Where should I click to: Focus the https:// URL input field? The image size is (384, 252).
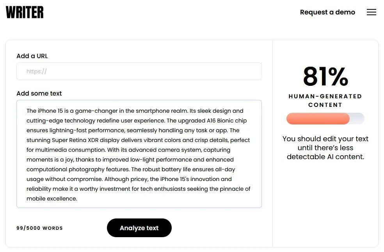(x=139, y=71)
